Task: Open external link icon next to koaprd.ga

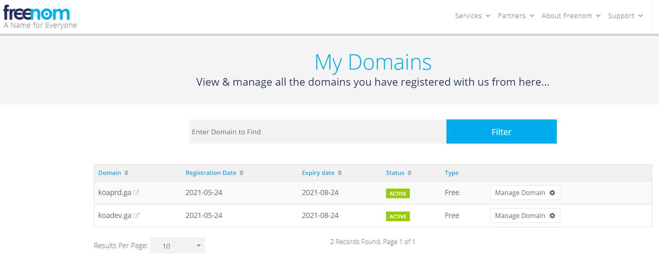Action: pos(136,193)
